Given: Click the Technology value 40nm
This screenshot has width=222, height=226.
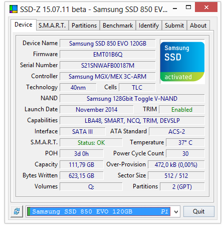Looking at the screenshot, I should (78, 88).
